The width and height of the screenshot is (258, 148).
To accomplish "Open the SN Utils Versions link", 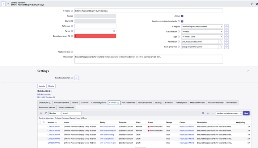I will 46,97.
